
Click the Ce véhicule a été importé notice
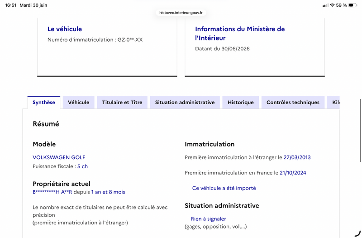coord(224,188)
